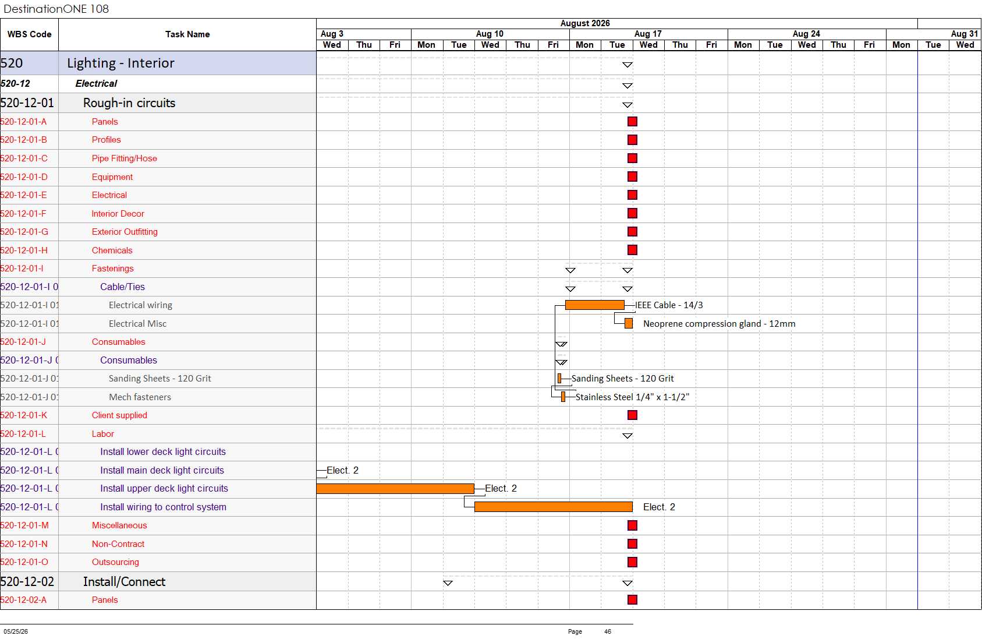This screenshot has height=639, width=982.
Task: Click the small orange Sanding Sheets bar
Action: (559, 379)
